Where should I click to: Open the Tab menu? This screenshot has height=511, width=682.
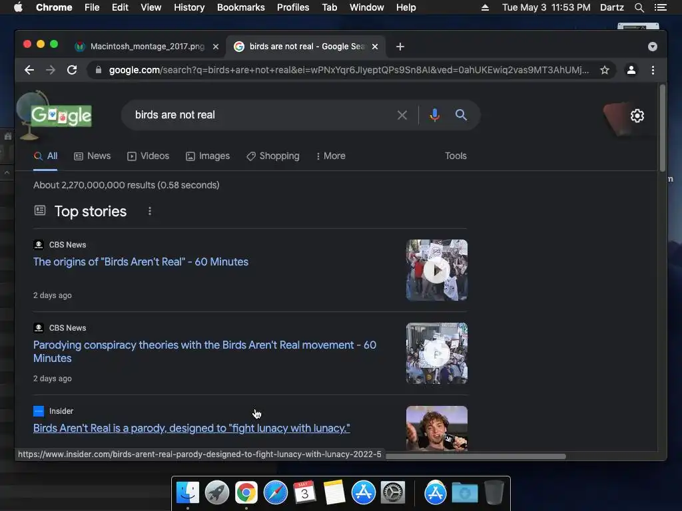coord(330,7)
